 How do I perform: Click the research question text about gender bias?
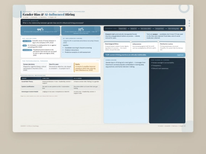pyautogui.click(x=53, y=23)
